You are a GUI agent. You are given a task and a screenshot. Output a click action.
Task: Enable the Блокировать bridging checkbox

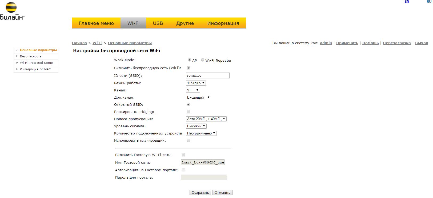(x=189, y=112)
